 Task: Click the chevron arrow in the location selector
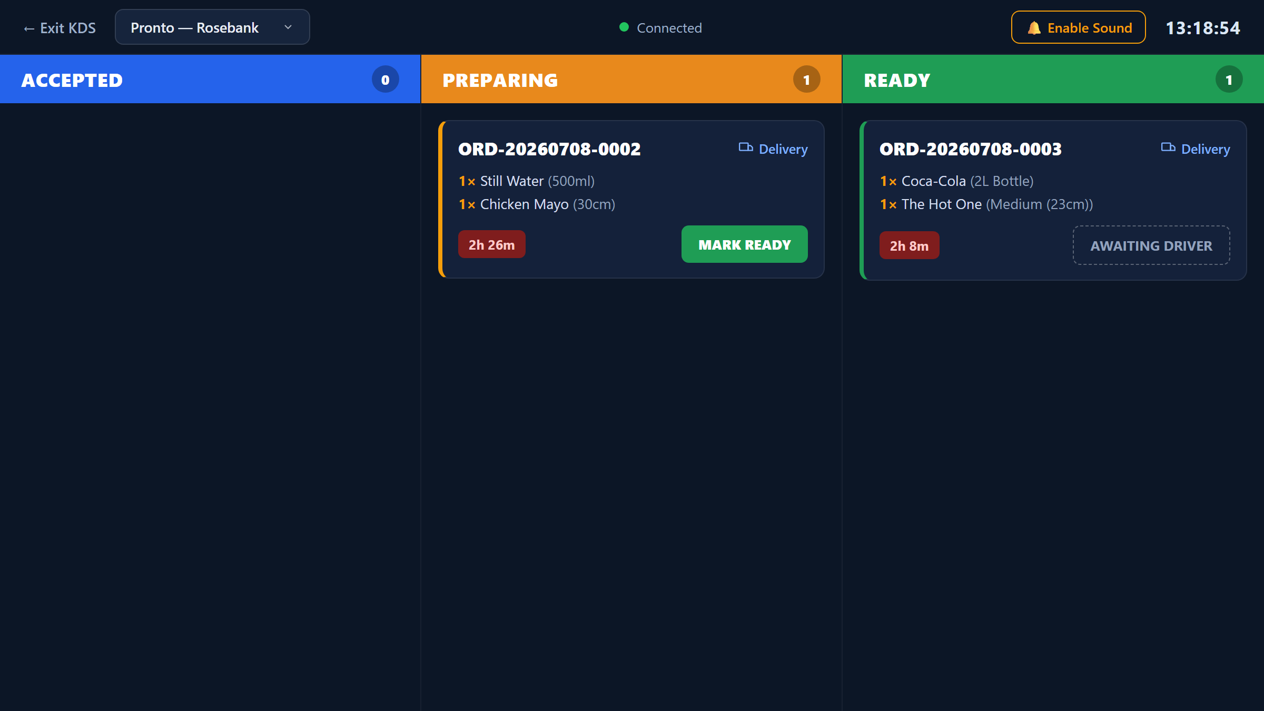click(288, 27)
